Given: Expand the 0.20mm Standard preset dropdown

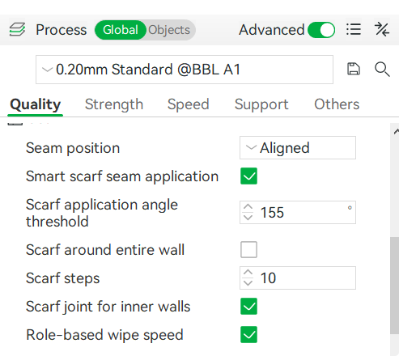Looking at the screenshot, I should pyautogui.click(x=185, y=70).
